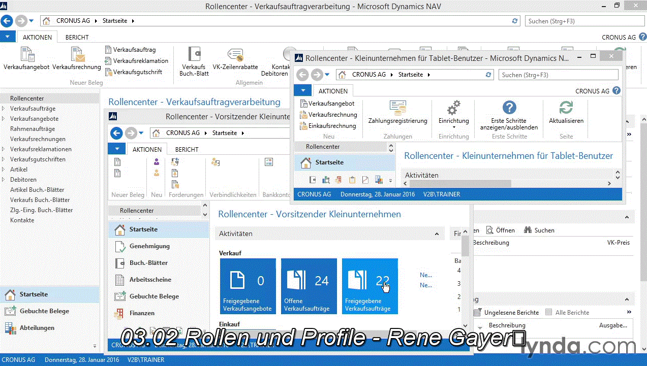
Task: Click V2B\TRAINER in main window status bar
Action: pos(145,360)
